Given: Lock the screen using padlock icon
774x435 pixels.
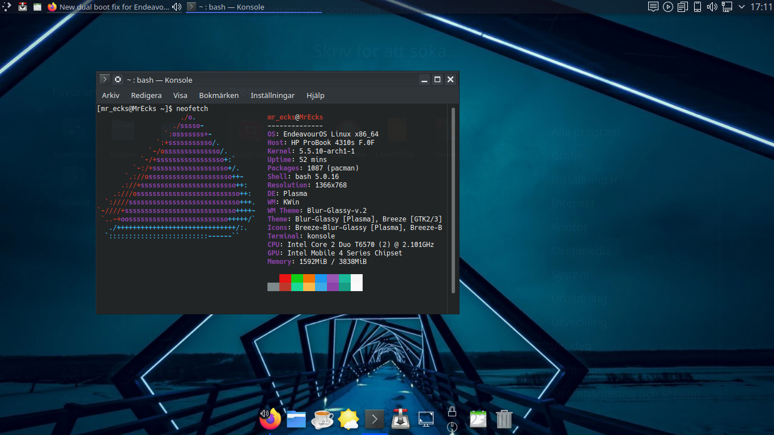Looking at the screenshot, I should (x=452, y=412).
